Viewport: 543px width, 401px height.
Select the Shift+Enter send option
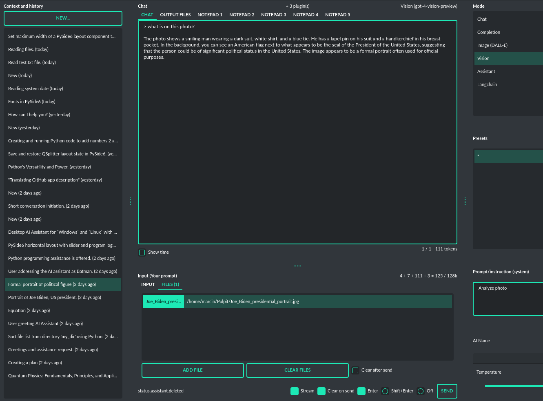385,391
